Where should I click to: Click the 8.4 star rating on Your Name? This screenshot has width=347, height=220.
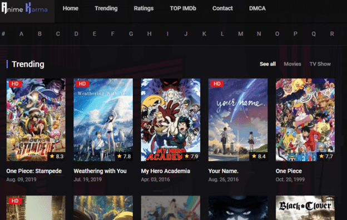(259, 157)
